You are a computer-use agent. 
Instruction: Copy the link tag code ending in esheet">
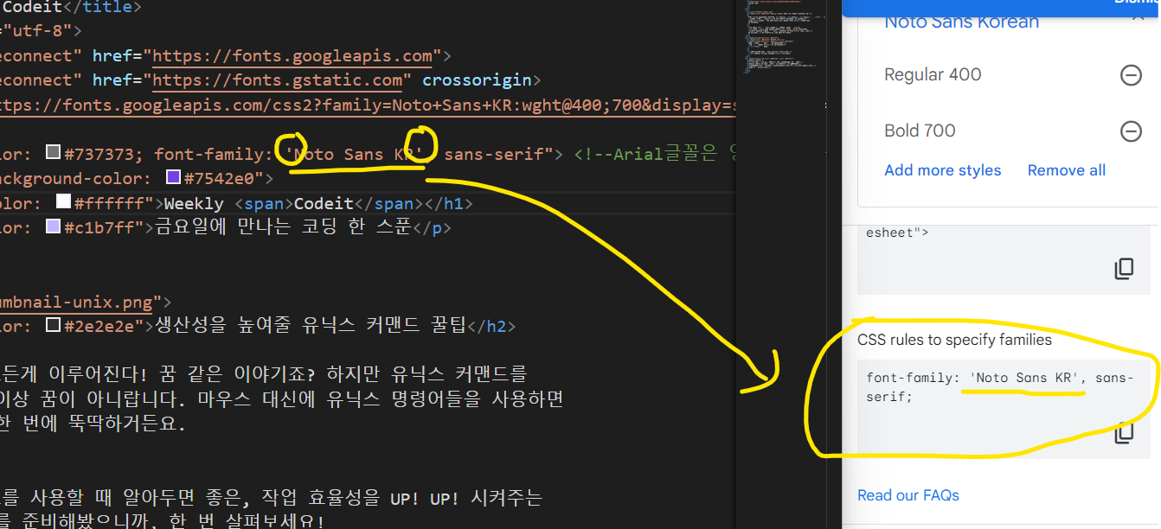click(x=1124, y=269)
